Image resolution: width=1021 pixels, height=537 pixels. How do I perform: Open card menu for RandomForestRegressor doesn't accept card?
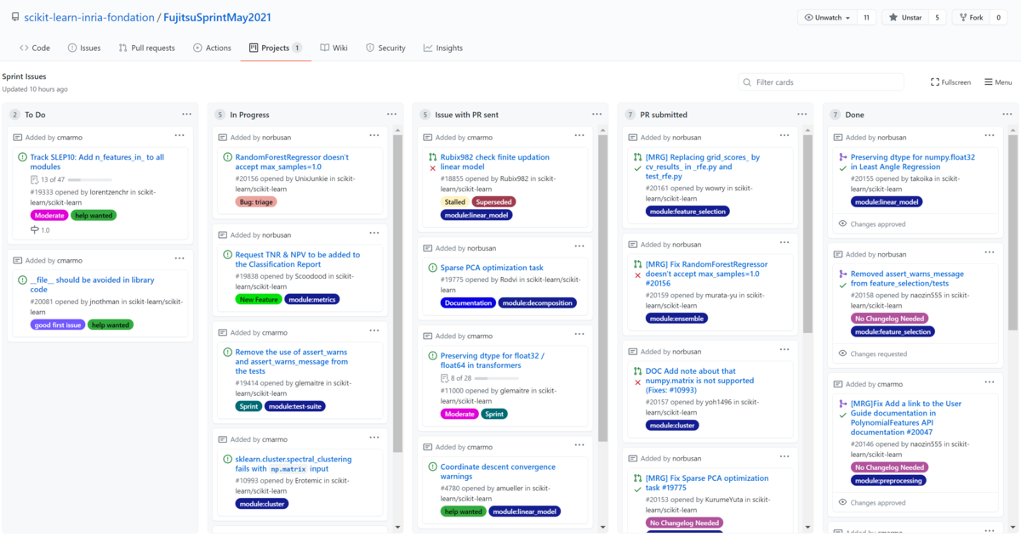click(x=374, y=136)
